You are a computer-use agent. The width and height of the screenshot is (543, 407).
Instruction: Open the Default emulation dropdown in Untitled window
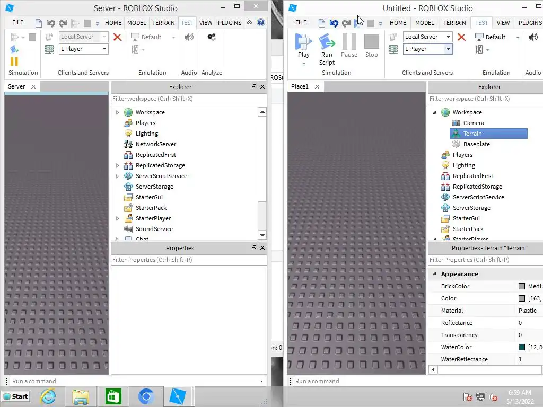518,38
